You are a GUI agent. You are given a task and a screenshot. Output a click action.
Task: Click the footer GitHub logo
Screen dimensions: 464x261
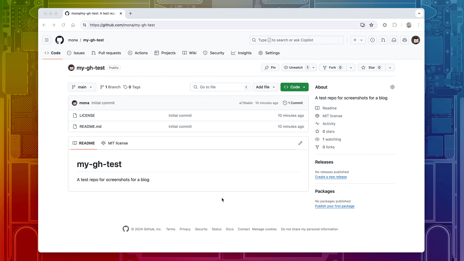126,229
